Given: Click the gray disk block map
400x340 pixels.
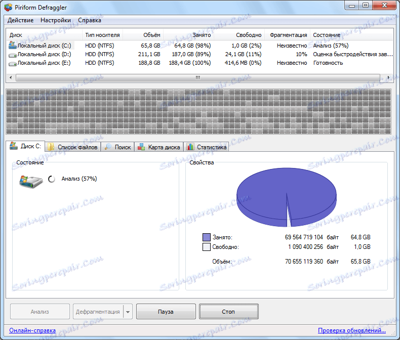Looking at the screenshot, I should click(x=198, y=111).
